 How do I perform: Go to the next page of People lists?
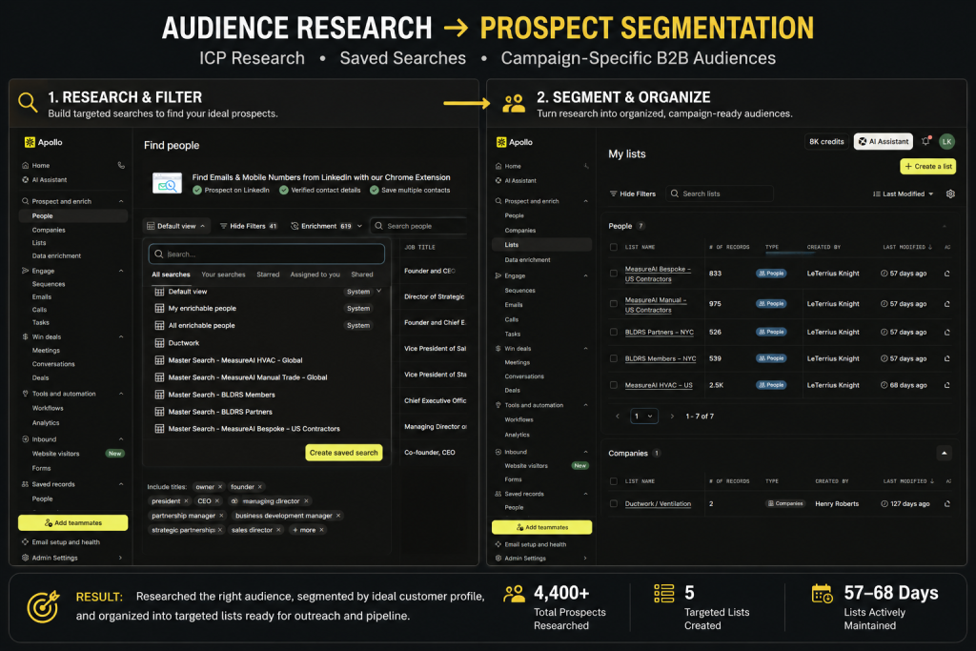672,416
